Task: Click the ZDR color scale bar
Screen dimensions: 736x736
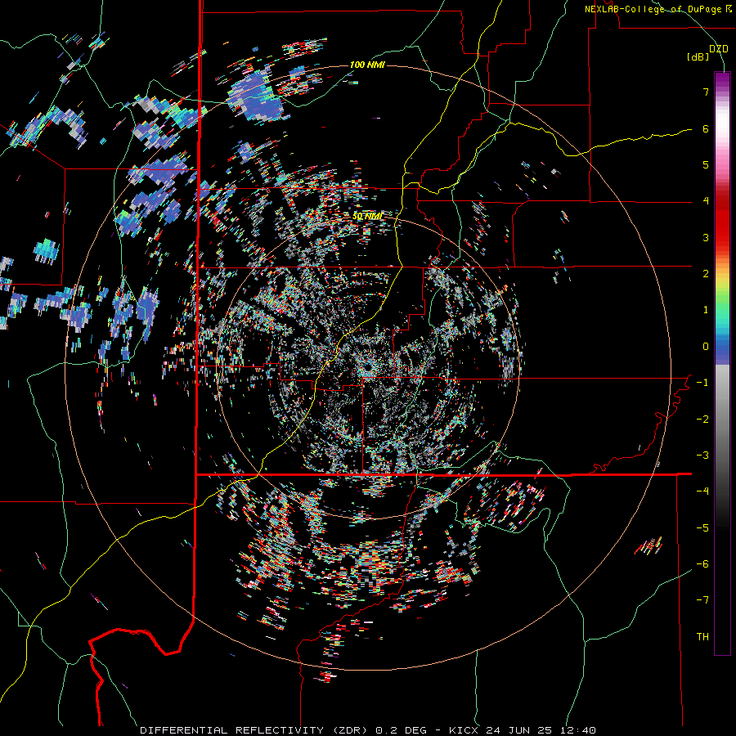Action: click(x=722, y=363)
